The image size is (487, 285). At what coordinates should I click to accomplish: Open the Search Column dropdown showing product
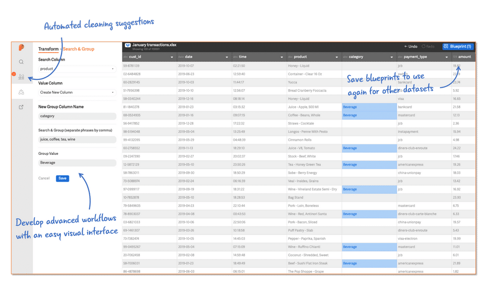point(77,69)
